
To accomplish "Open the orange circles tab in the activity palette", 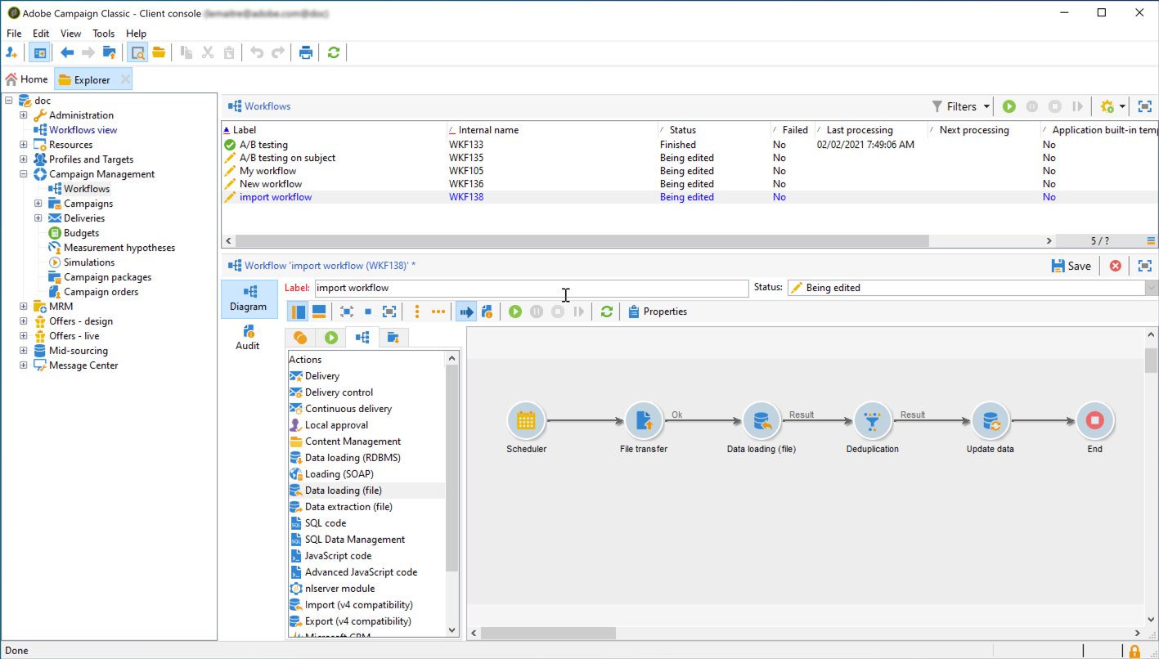I will 300,337.
